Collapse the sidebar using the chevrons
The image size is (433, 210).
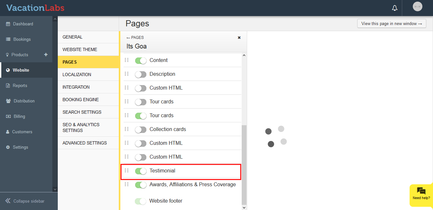pos(8,201)
